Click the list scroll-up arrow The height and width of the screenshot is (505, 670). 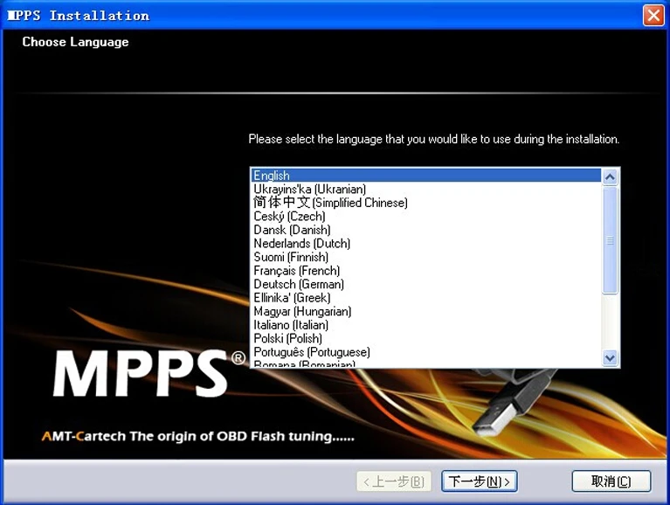coord(610,176)
